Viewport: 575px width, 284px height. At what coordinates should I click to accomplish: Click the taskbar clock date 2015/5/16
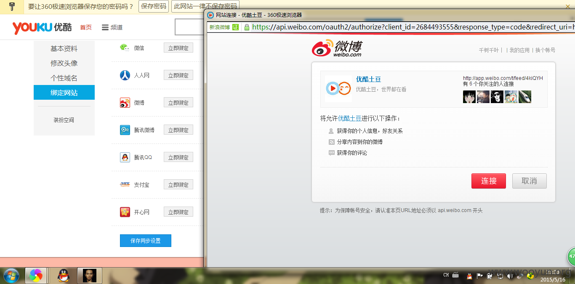point(553,279)
